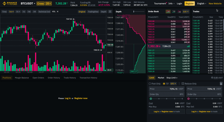The image size is (224, 122).
Task: Click 0.00 USDT wallet balance
Action: point(218,78)
